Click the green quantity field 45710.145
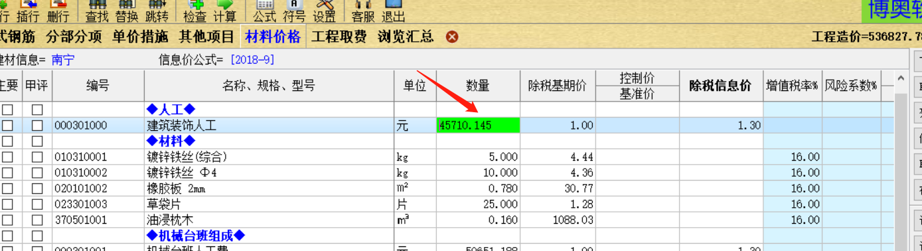Viewport: 922px width, 251px height. (x=478, y=125)
